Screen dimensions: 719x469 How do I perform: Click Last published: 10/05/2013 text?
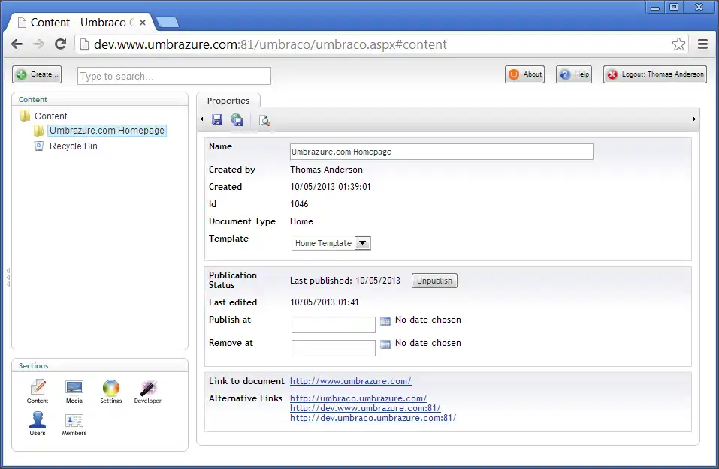(346, 281)
